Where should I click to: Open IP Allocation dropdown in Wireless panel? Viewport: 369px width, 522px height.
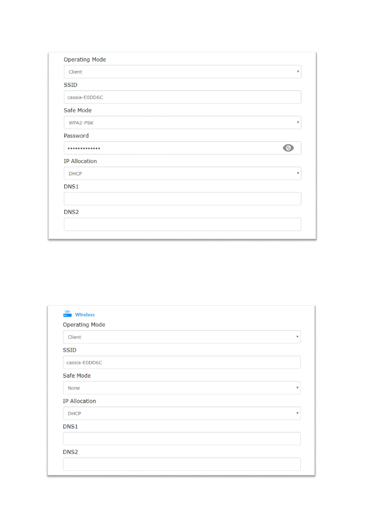182,414
